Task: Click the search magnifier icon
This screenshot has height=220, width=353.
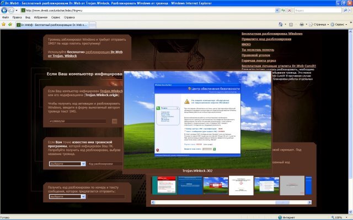Action: tap(345, 10)
